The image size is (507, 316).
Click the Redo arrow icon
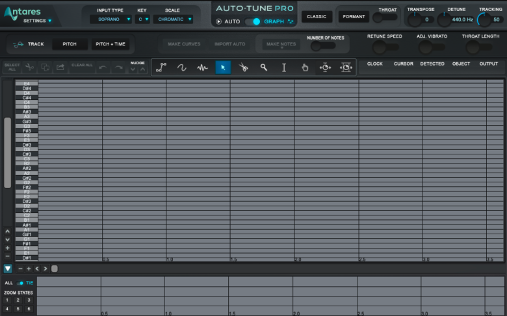(x=119, y=67)
